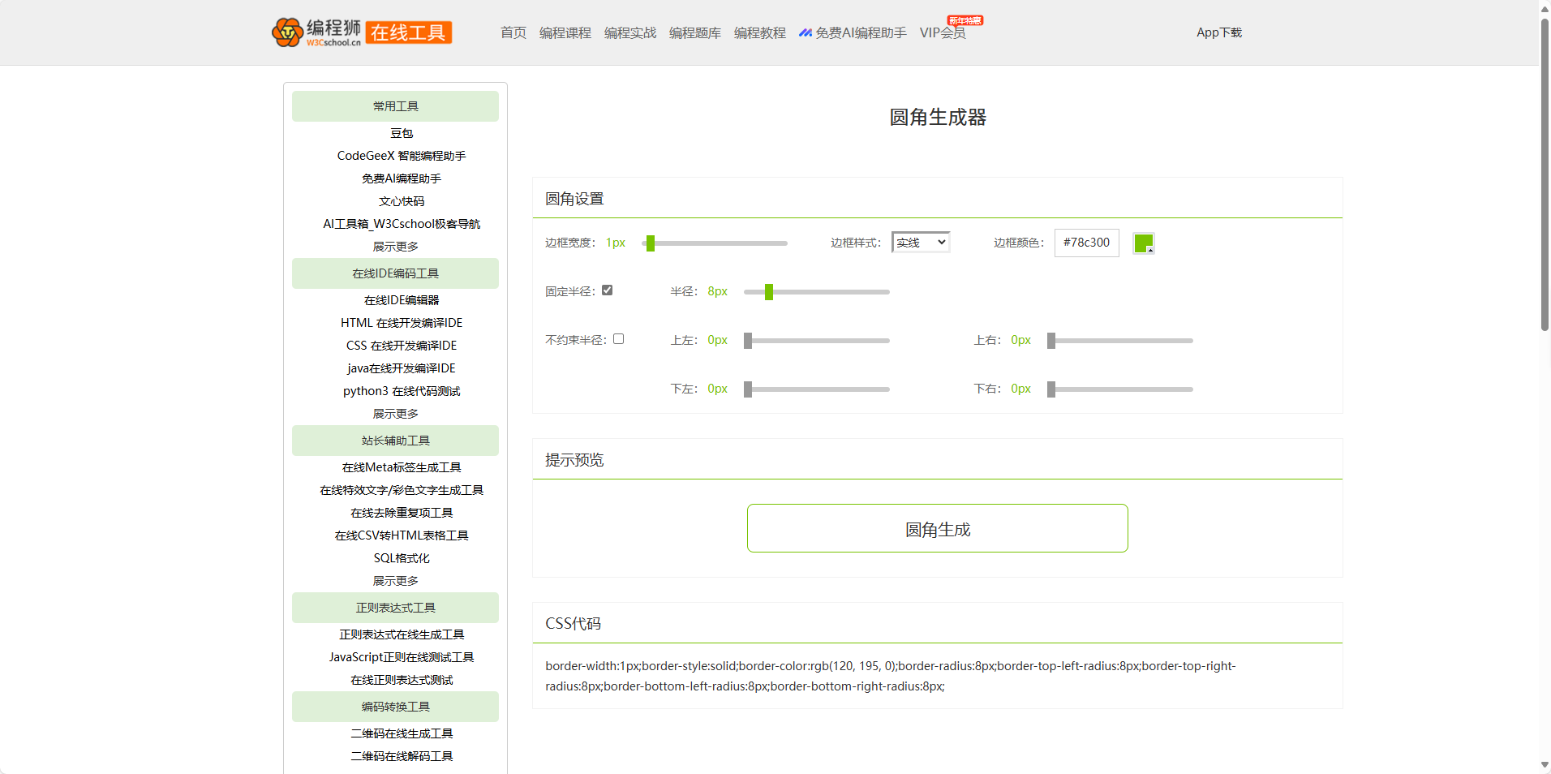This screenshot has width=1551, height=774.
Task: Open 在线去除重复项工具 link
Action: 402,513
